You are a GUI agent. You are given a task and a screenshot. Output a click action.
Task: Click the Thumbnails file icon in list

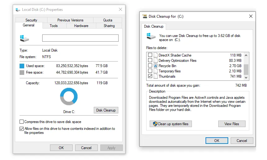click(x=156, y=76)
